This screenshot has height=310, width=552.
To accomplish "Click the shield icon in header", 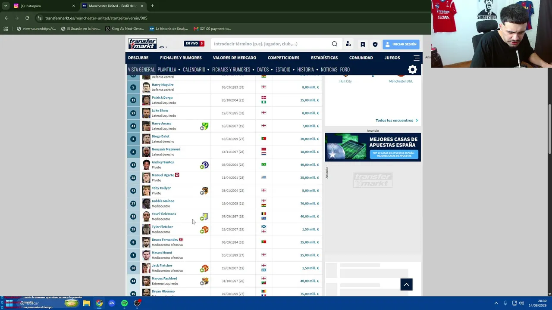I will pos(375,44).
